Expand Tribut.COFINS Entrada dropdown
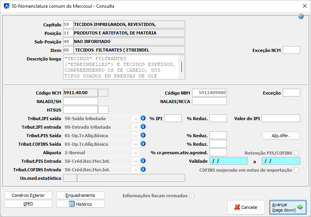Screen dimensions: 311x217 tap(136, 170)
